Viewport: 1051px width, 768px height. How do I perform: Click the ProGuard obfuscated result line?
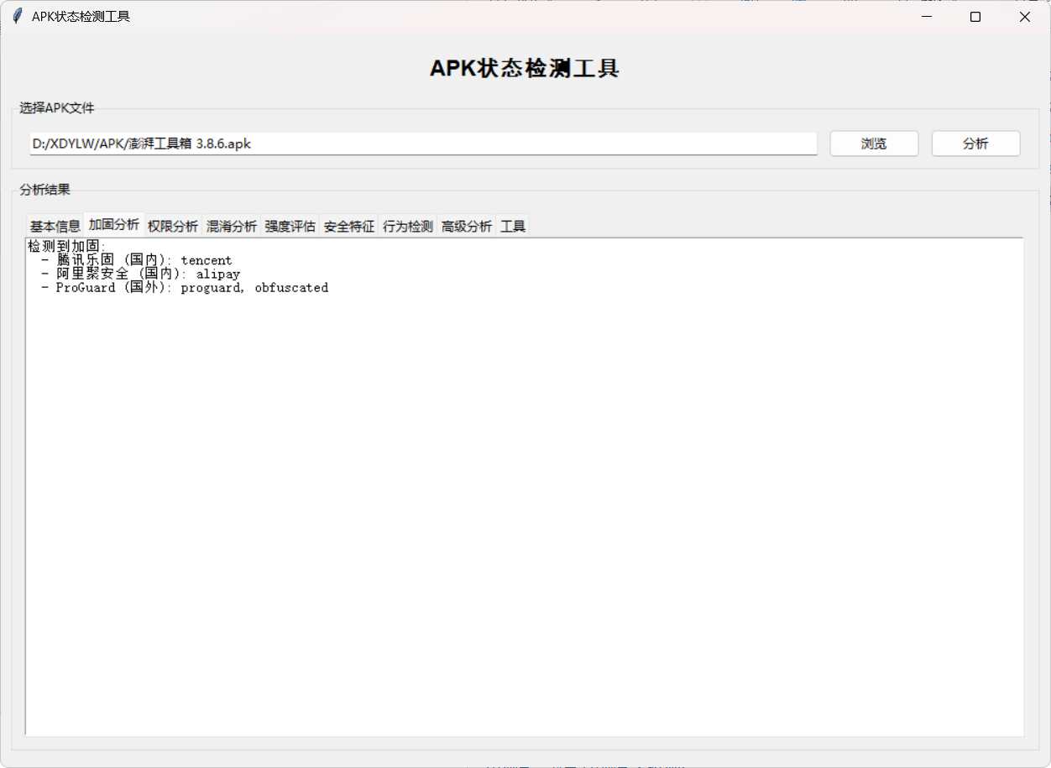coord(185,287)
